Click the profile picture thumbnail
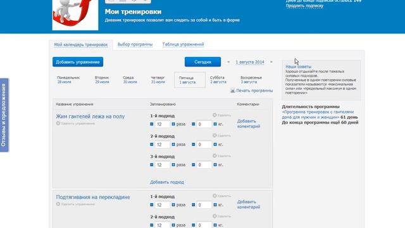405x228 pixels. pyautogui.click(x=75, y=15)
